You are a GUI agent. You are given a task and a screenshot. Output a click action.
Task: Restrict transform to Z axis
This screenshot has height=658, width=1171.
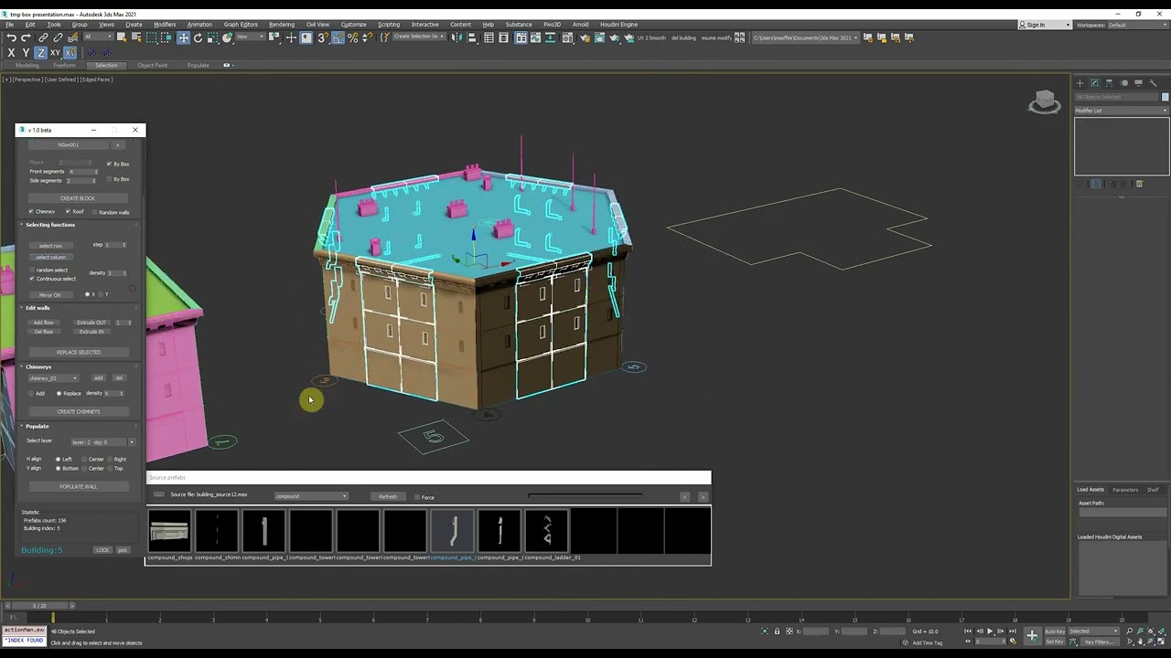point(40,53)
